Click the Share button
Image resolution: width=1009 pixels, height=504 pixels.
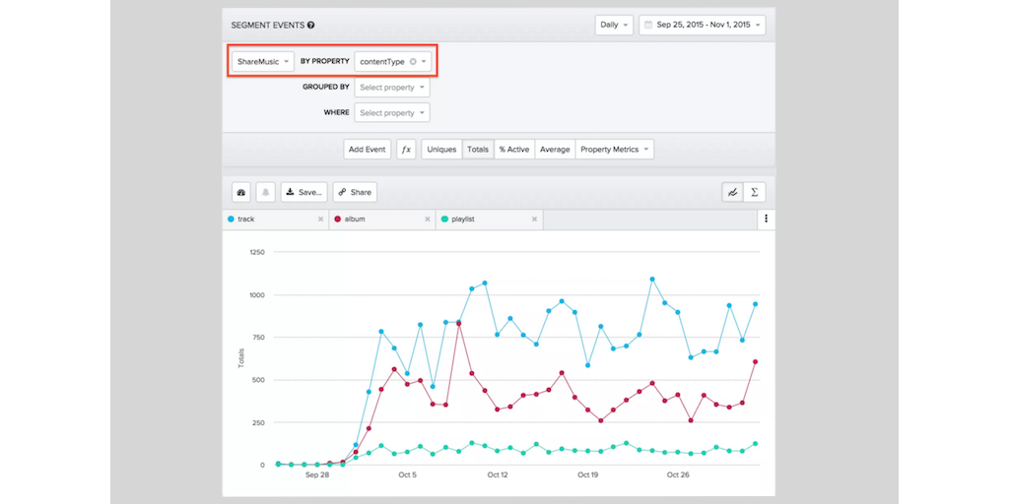coord(355,193)
